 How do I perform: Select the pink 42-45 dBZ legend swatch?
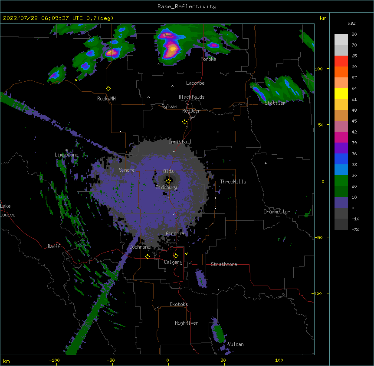point(341,126)
